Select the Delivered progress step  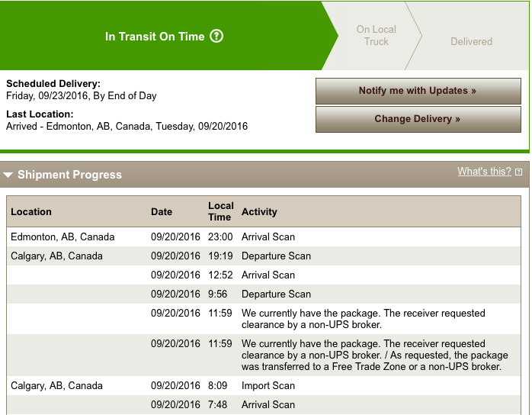(471, 41)
